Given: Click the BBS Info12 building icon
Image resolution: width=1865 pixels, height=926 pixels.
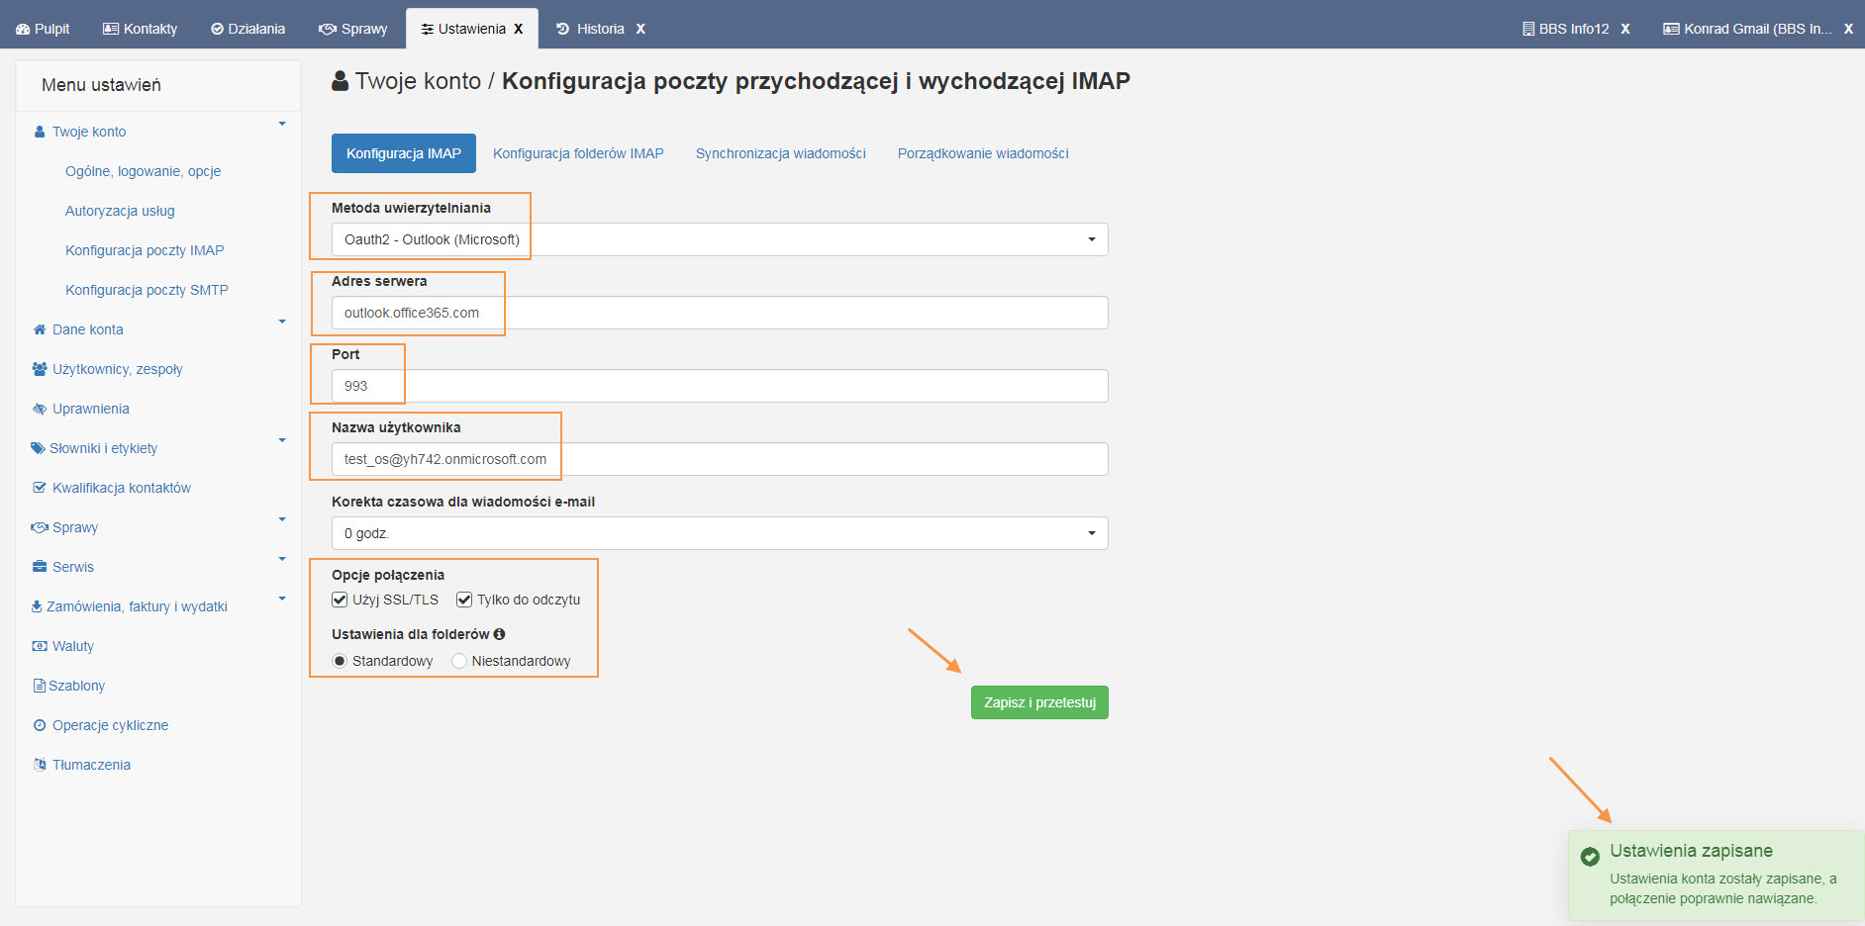Looking at the screenshot, I should click(1528, 30).
